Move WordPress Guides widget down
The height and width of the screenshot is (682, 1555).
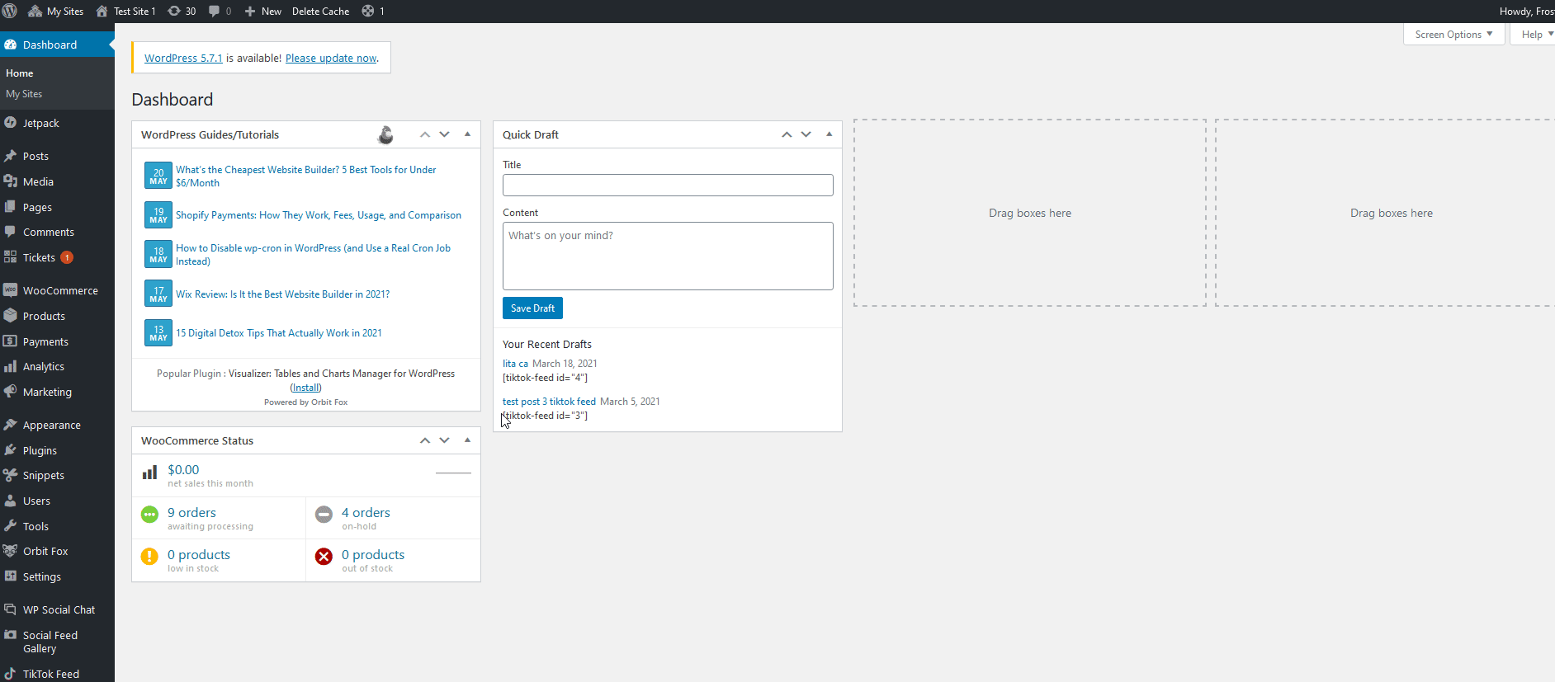(x=445, y=134)
